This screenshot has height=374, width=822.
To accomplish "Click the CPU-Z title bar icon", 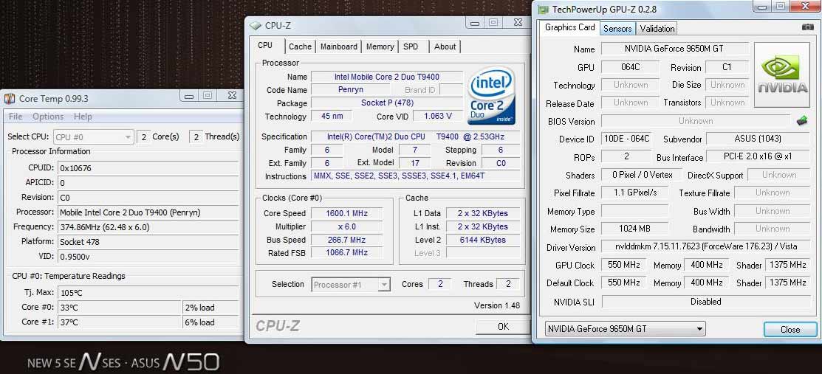I will tap(255, 24).
